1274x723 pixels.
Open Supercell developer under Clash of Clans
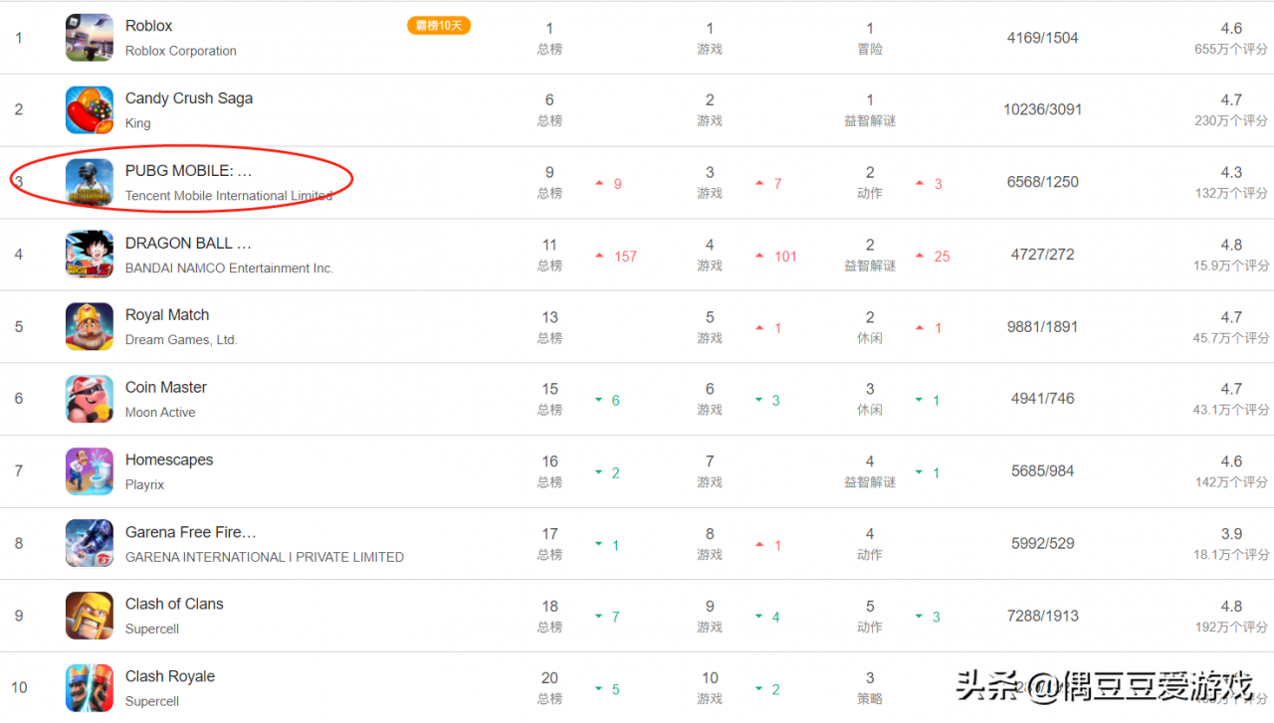point(152,630)
